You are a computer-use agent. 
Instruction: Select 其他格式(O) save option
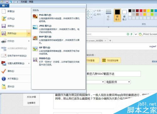(x=58, y=61)
